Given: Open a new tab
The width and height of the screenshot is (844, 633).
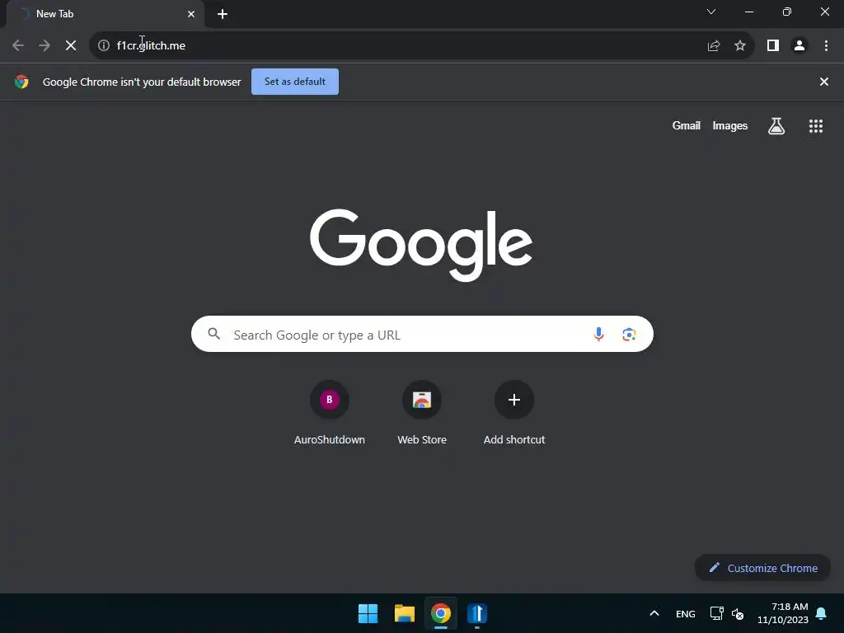Looking at the screenshot, I should (x=223, y=14).
